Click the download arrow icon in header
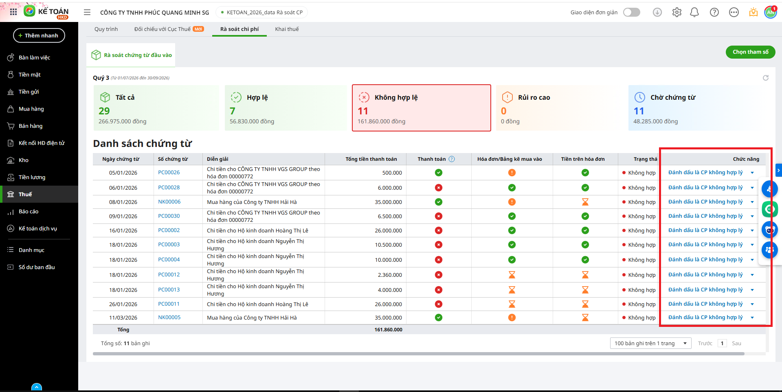782x392 pixels. click(x=657, y=12)
